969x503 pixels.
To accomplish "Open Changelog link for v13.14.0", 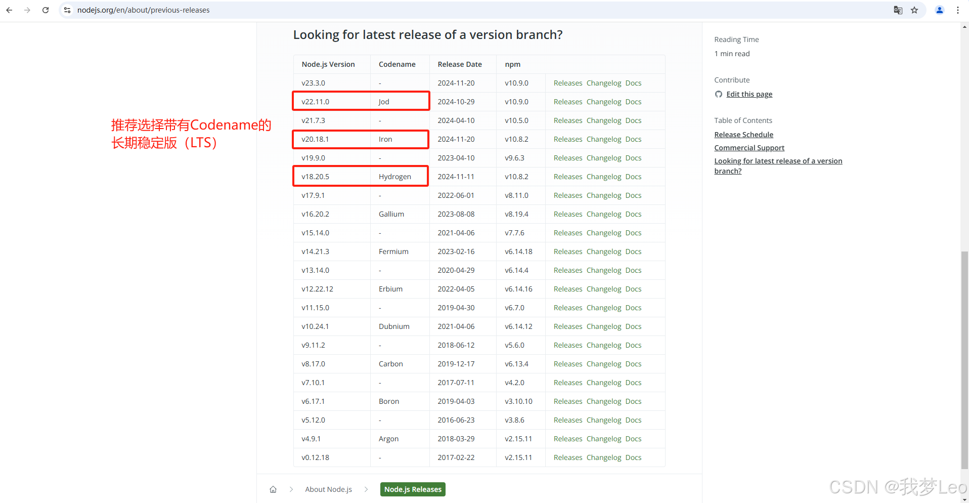I will (604, 270).
